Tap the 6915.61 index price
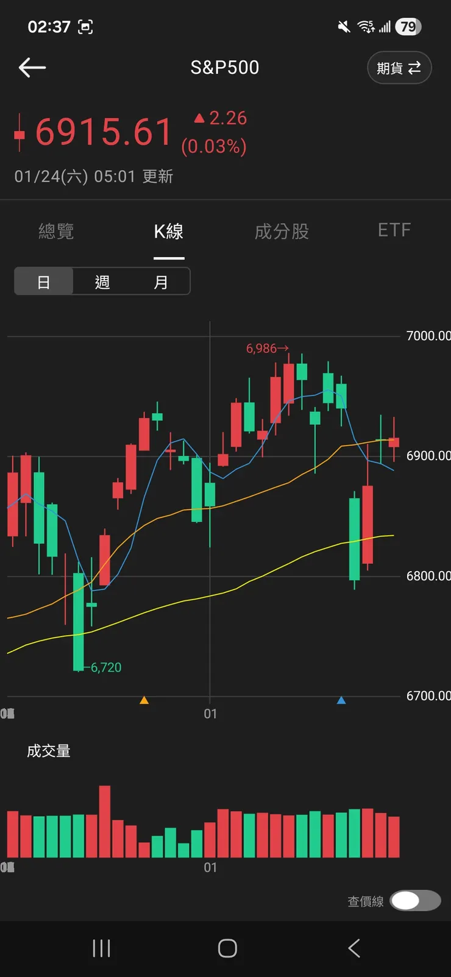This screenshot has height=977, width=451. [x=104, y=132]
